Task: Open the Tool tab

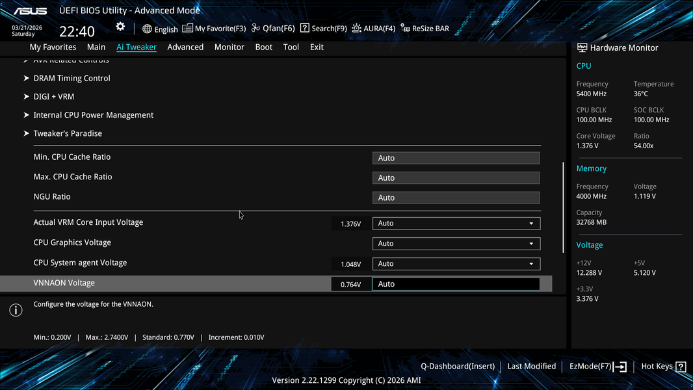Action: (291, 47)
